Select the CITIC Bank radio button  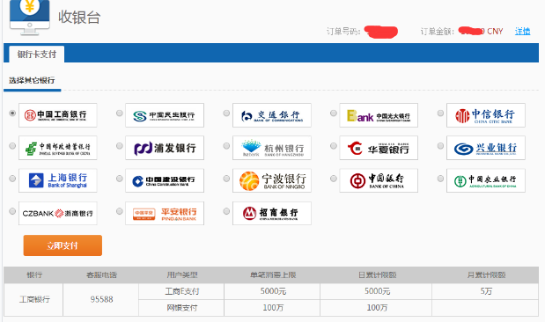click(x=440, y=113)
